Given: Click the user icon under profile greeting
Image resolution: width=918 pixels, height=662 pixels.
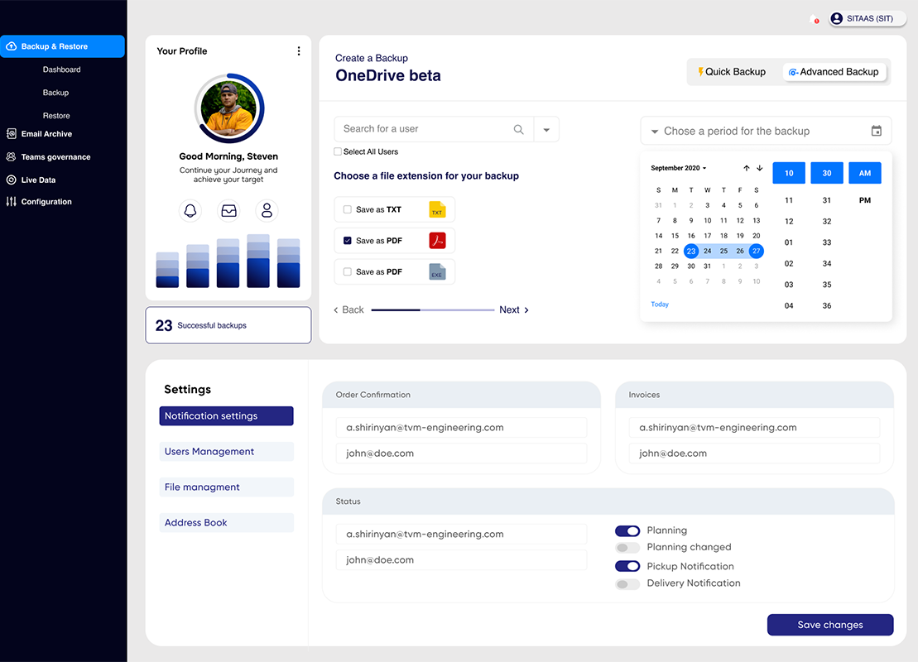Looking at the screenshot, I should click(x=267, y=211).
